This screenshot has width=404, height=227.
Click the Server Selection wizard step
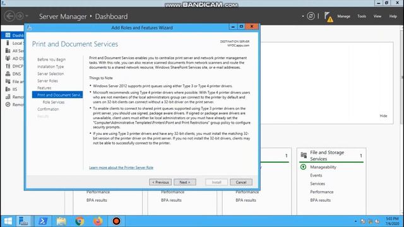point(50,74)
